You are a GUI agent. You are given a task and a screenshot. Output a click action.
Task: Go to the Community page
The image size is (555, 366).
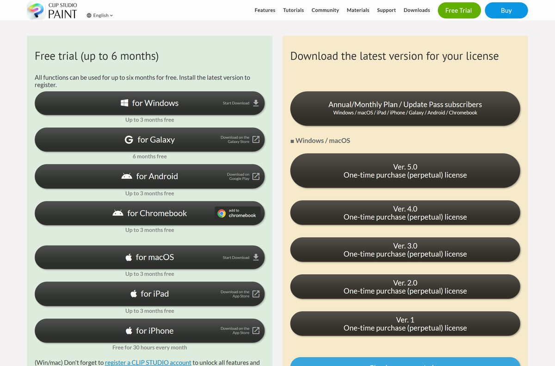[325, 10]
